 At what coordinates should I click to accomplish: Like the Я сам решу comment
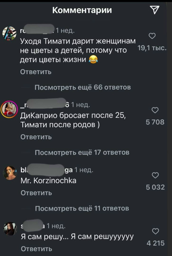(x=155, y=231)
